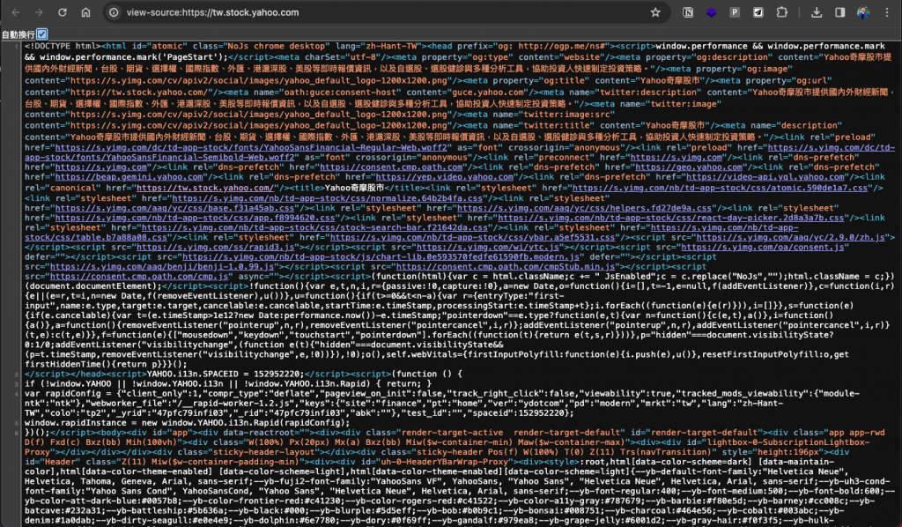902x527 pixels.
Task: Open the browser home page
Action: (x=85, y=12)
